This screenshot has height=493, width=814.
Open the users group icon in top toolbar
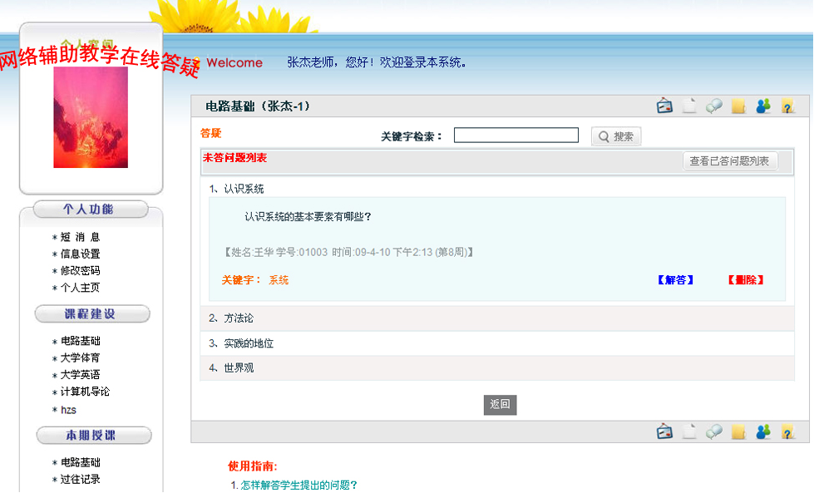tap(763, 106)
